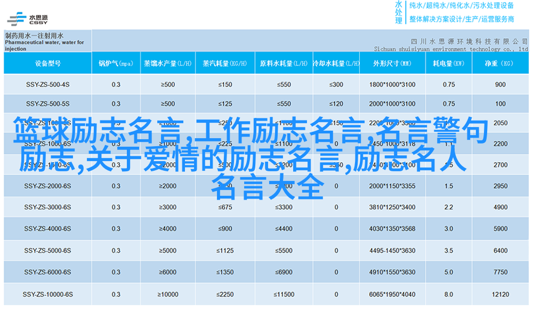Click the ≤2250 steam consumption cell

[x=225, y=295]
